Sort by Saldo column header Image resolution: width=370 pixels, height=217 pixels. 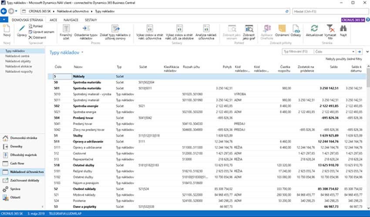click(x=334, y=67)
